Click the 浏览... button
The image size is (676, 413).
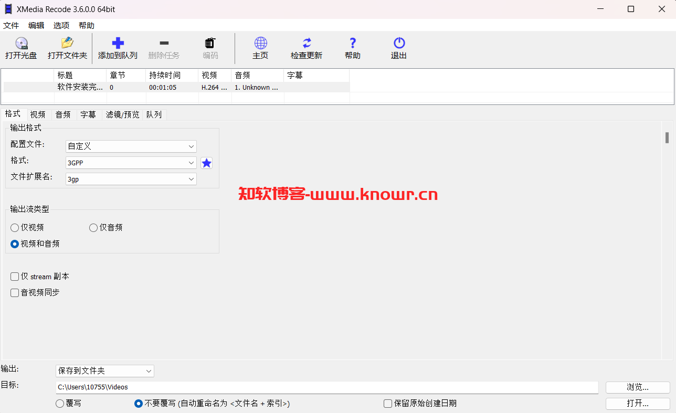pos(638,387)
